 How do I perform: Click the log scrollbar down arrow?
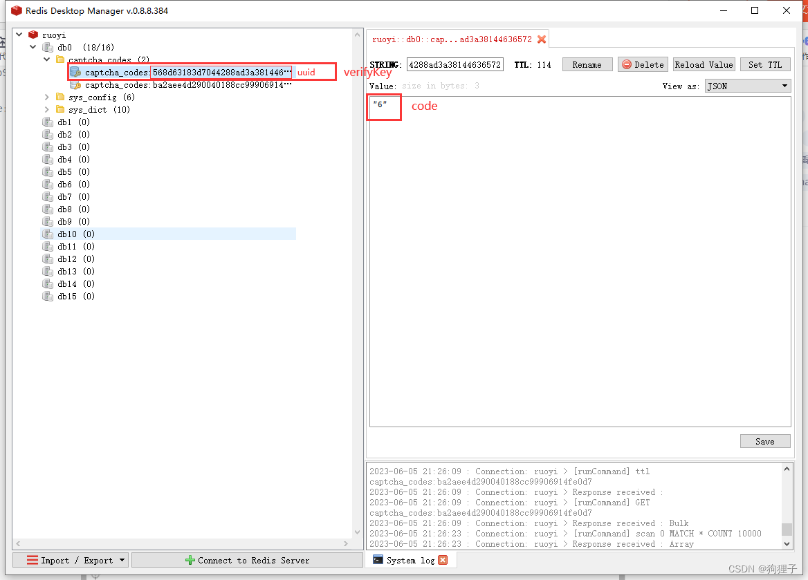[787, 544]
